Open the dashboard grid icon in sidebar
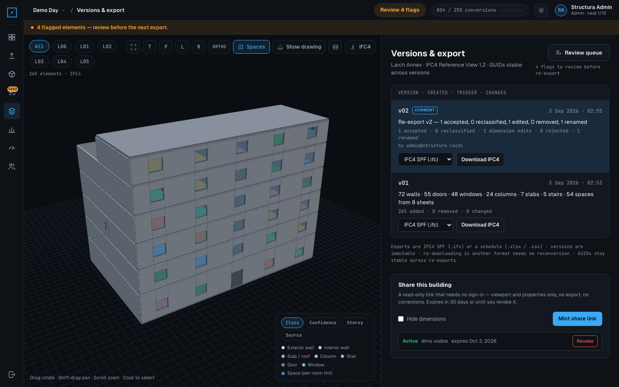This screenshot has height=387, width=619. point(12,37)
